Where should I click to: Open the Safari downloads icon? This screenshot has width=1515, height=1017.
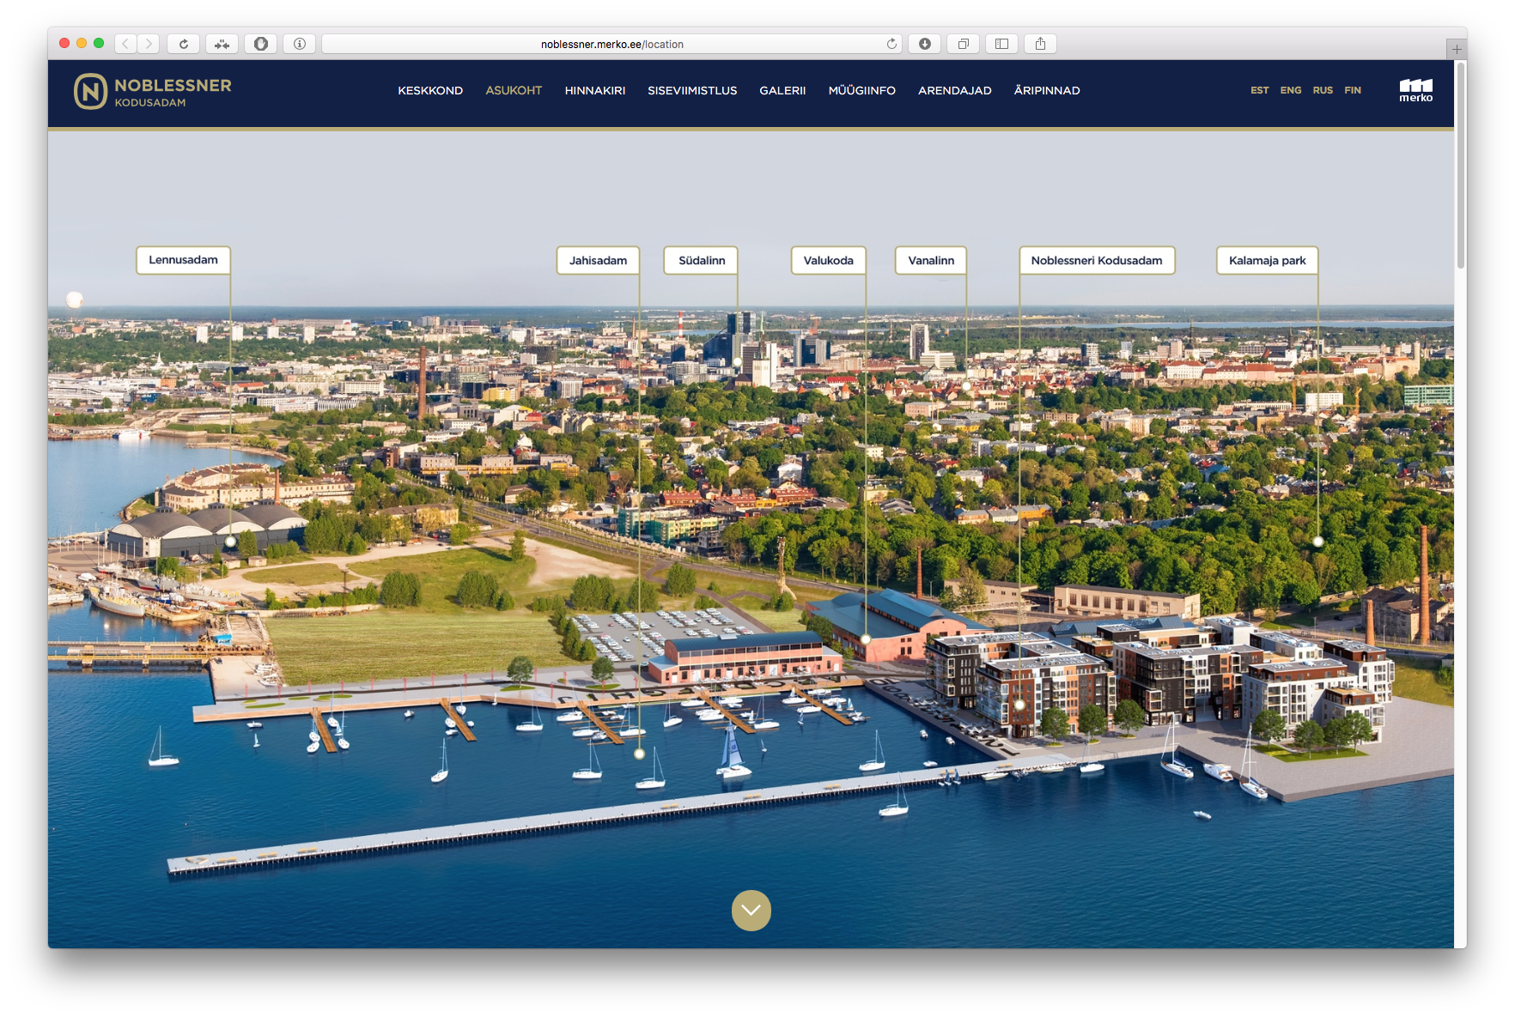[x=925, y=44]
